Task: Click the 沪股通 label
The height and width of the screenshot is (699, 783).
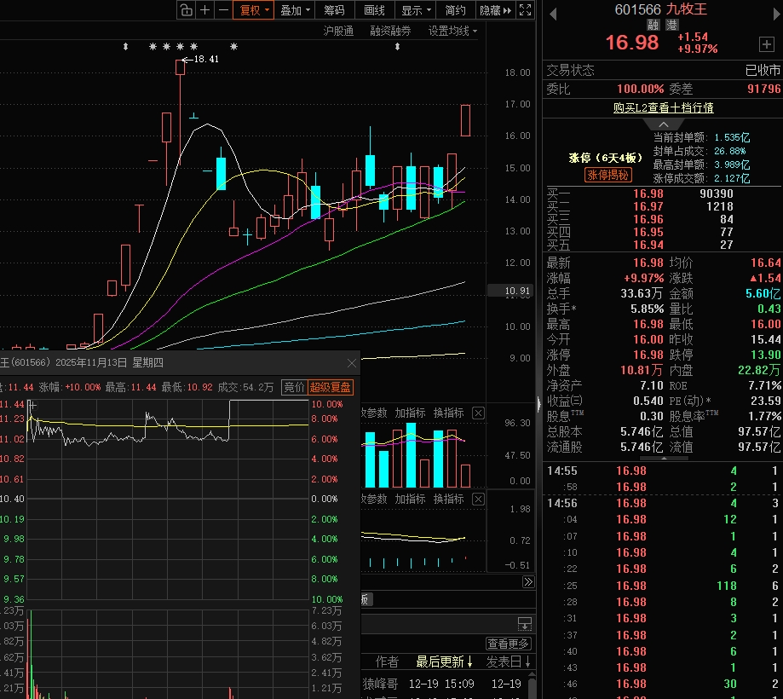Action: point(338,31)
